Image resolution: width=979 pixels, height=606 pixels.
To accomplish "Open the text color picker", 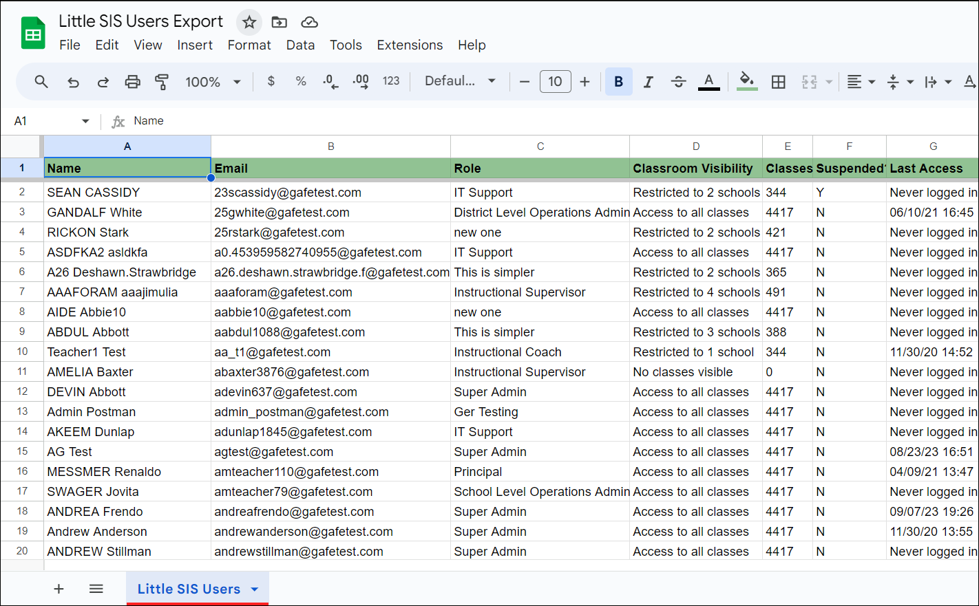I will 708,81.
